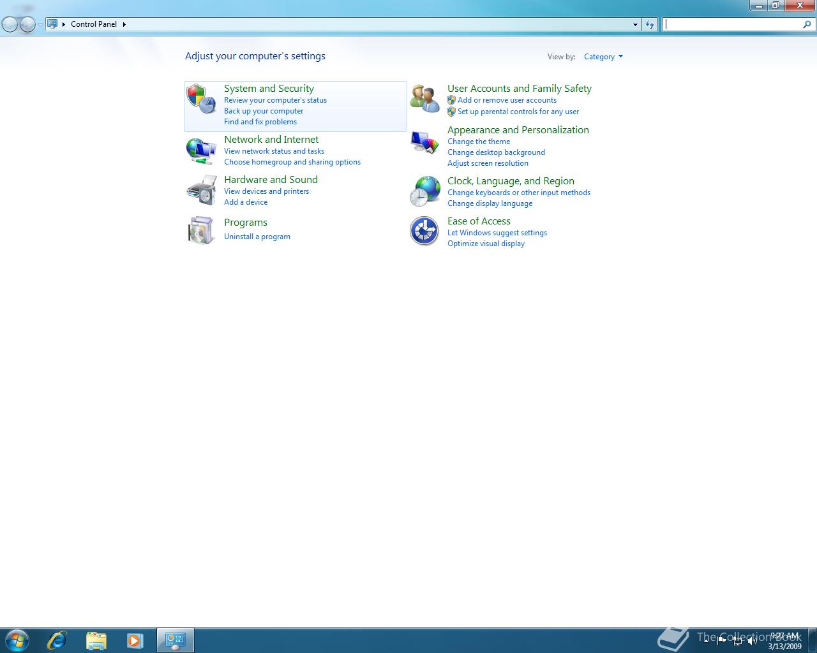Click the Forward navigation arrow
The image size is (817, 653).
click(27, 24)
